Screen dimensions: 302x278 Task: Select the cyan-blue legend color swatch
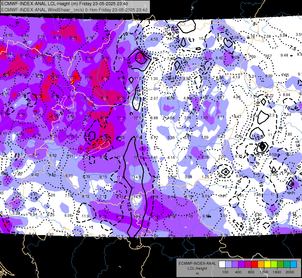pyautogui.click(x=293, y=264)
